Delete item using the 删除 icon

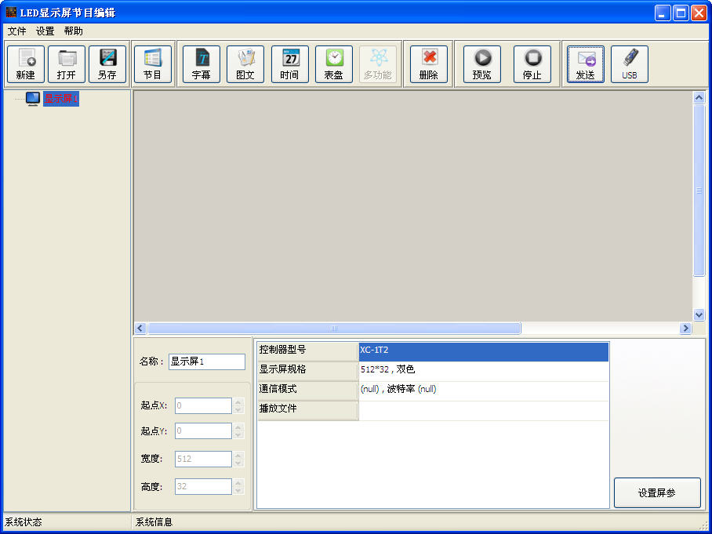point(429,64)
